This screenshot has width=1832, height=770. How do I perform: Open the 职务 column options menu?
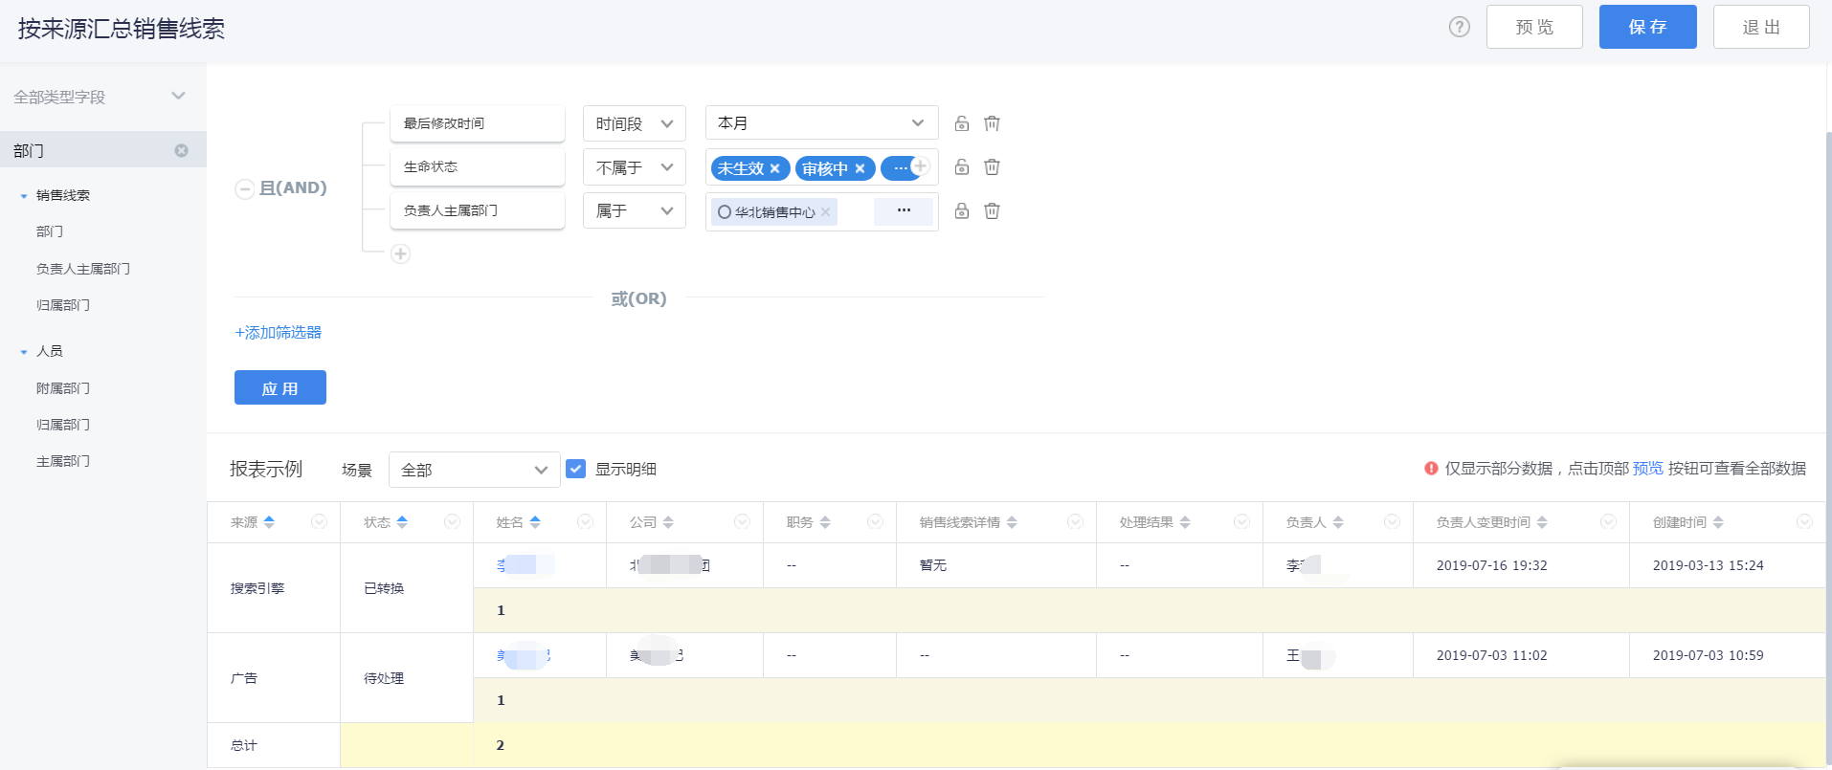pyautogui.click(x=875, y=521)
